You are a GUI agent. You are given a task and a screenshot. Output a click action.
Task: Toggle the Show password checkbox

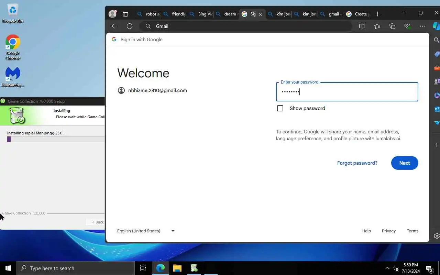click(280, 108)
